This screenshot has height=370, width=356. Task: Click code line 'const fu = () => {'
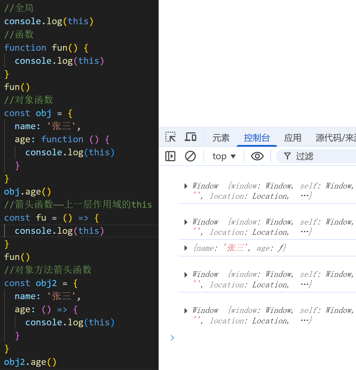[52, 218]
